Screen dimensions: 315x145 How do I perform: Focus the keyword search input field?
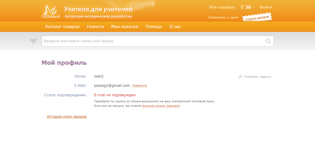click(158, 41)
